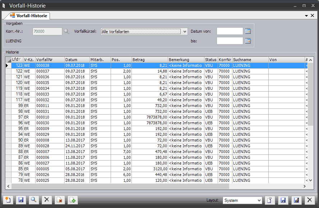
Task: Click the Status column header
Action: pyautogui.click(x=211, y=60)
